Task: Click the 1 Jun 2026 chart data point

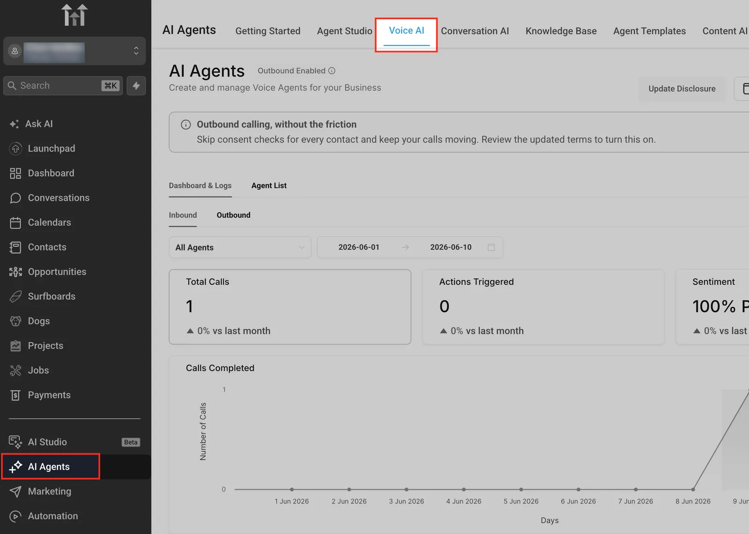Action: pos(292,490)
